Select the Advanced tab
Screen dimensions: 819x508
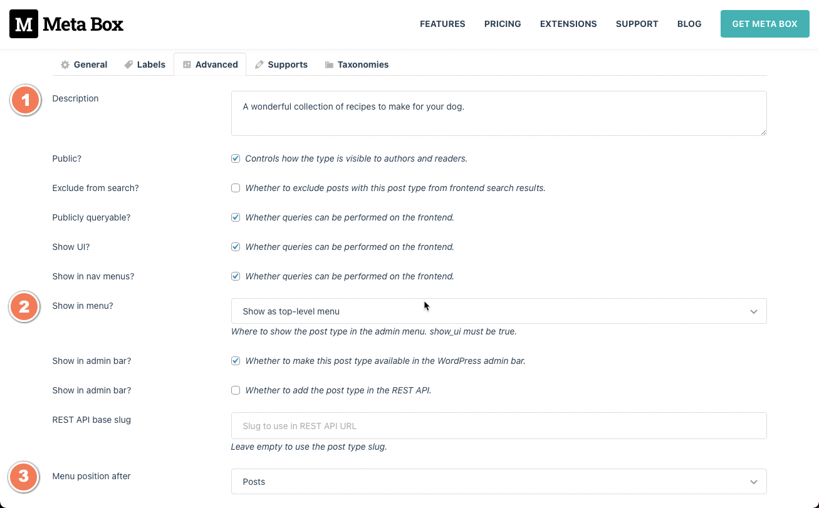pos(210,65)
